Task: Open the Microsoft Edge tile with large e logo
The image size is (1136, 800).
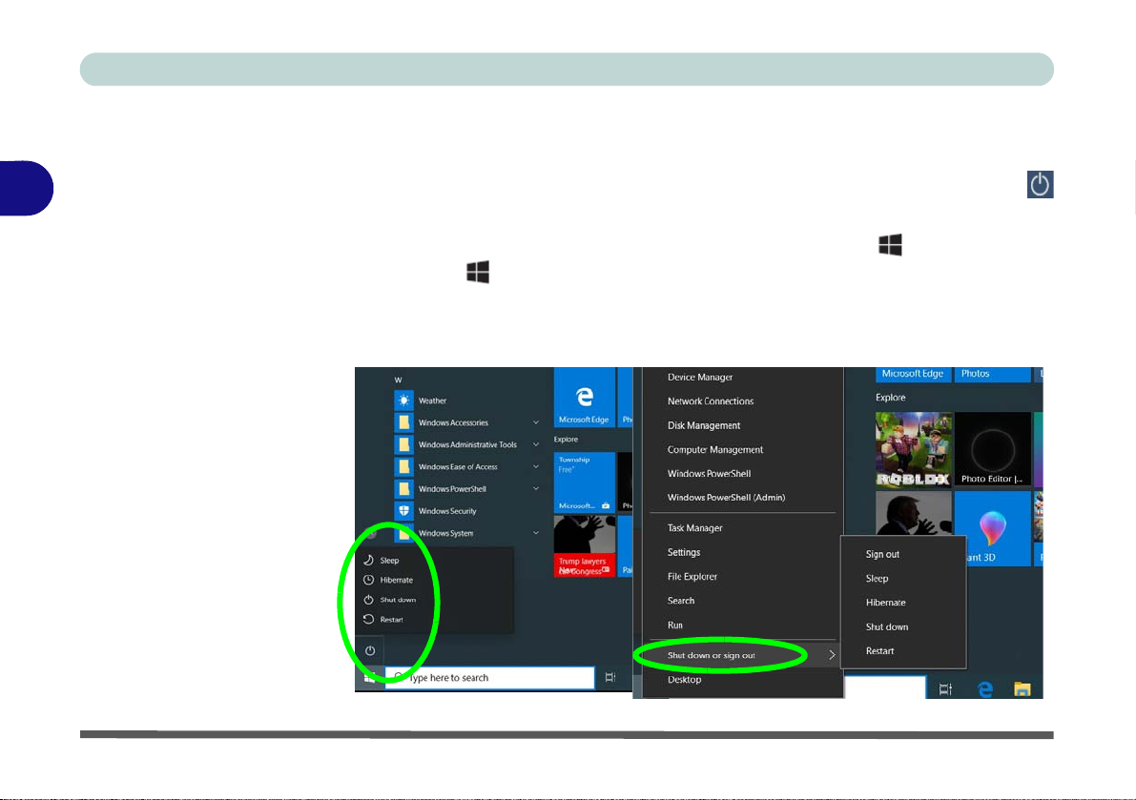Action: [584, 398]
